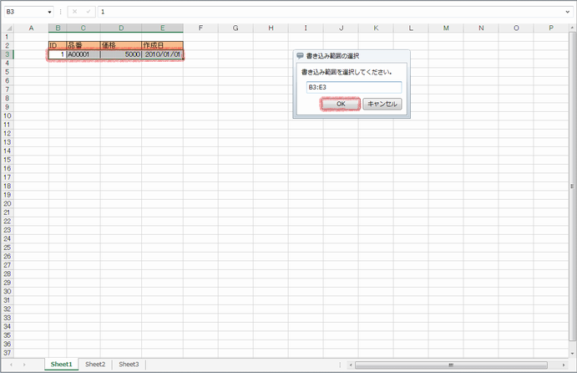
Task: Click the horizontal scrollbar left arrow
Action: coord(351,365)
